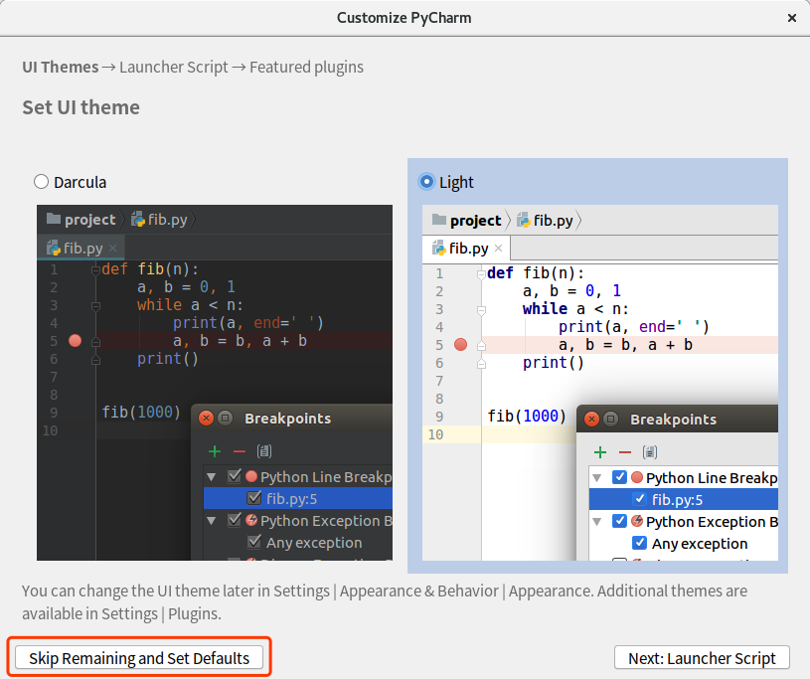Toggle Any exception checkbox in Light preview
Image resolution: width=810 pixels, height=679 pixels.
click(x=639, y=543)
